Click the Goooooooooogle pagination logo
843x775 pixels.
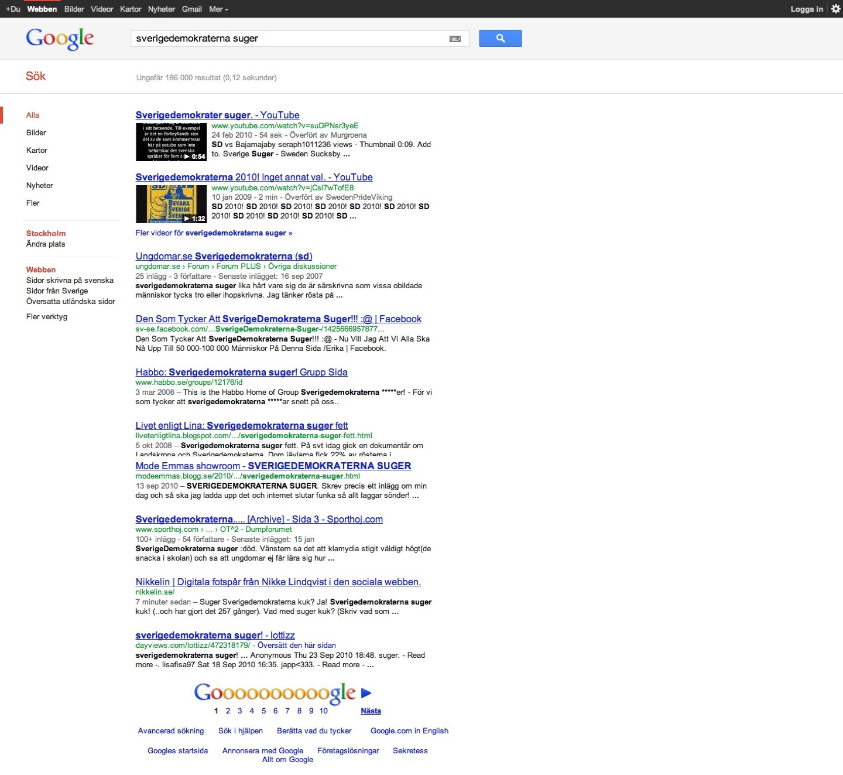[275, 693]
